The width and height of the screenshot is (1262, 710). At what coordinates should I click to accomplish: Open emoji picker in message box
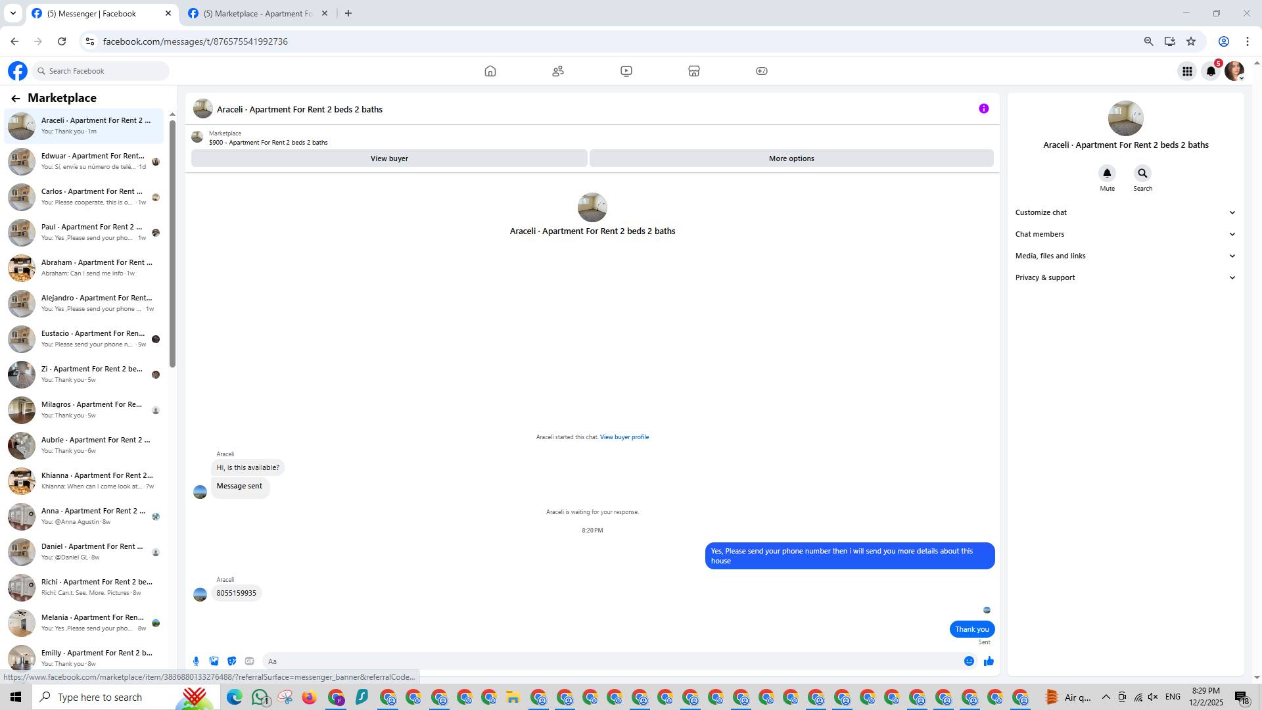pos(969,661)
